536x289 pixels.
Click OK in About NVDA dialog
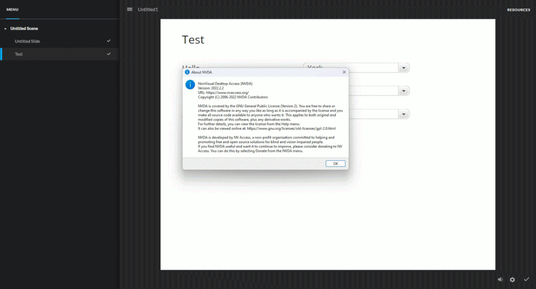(x=335, y=164)
